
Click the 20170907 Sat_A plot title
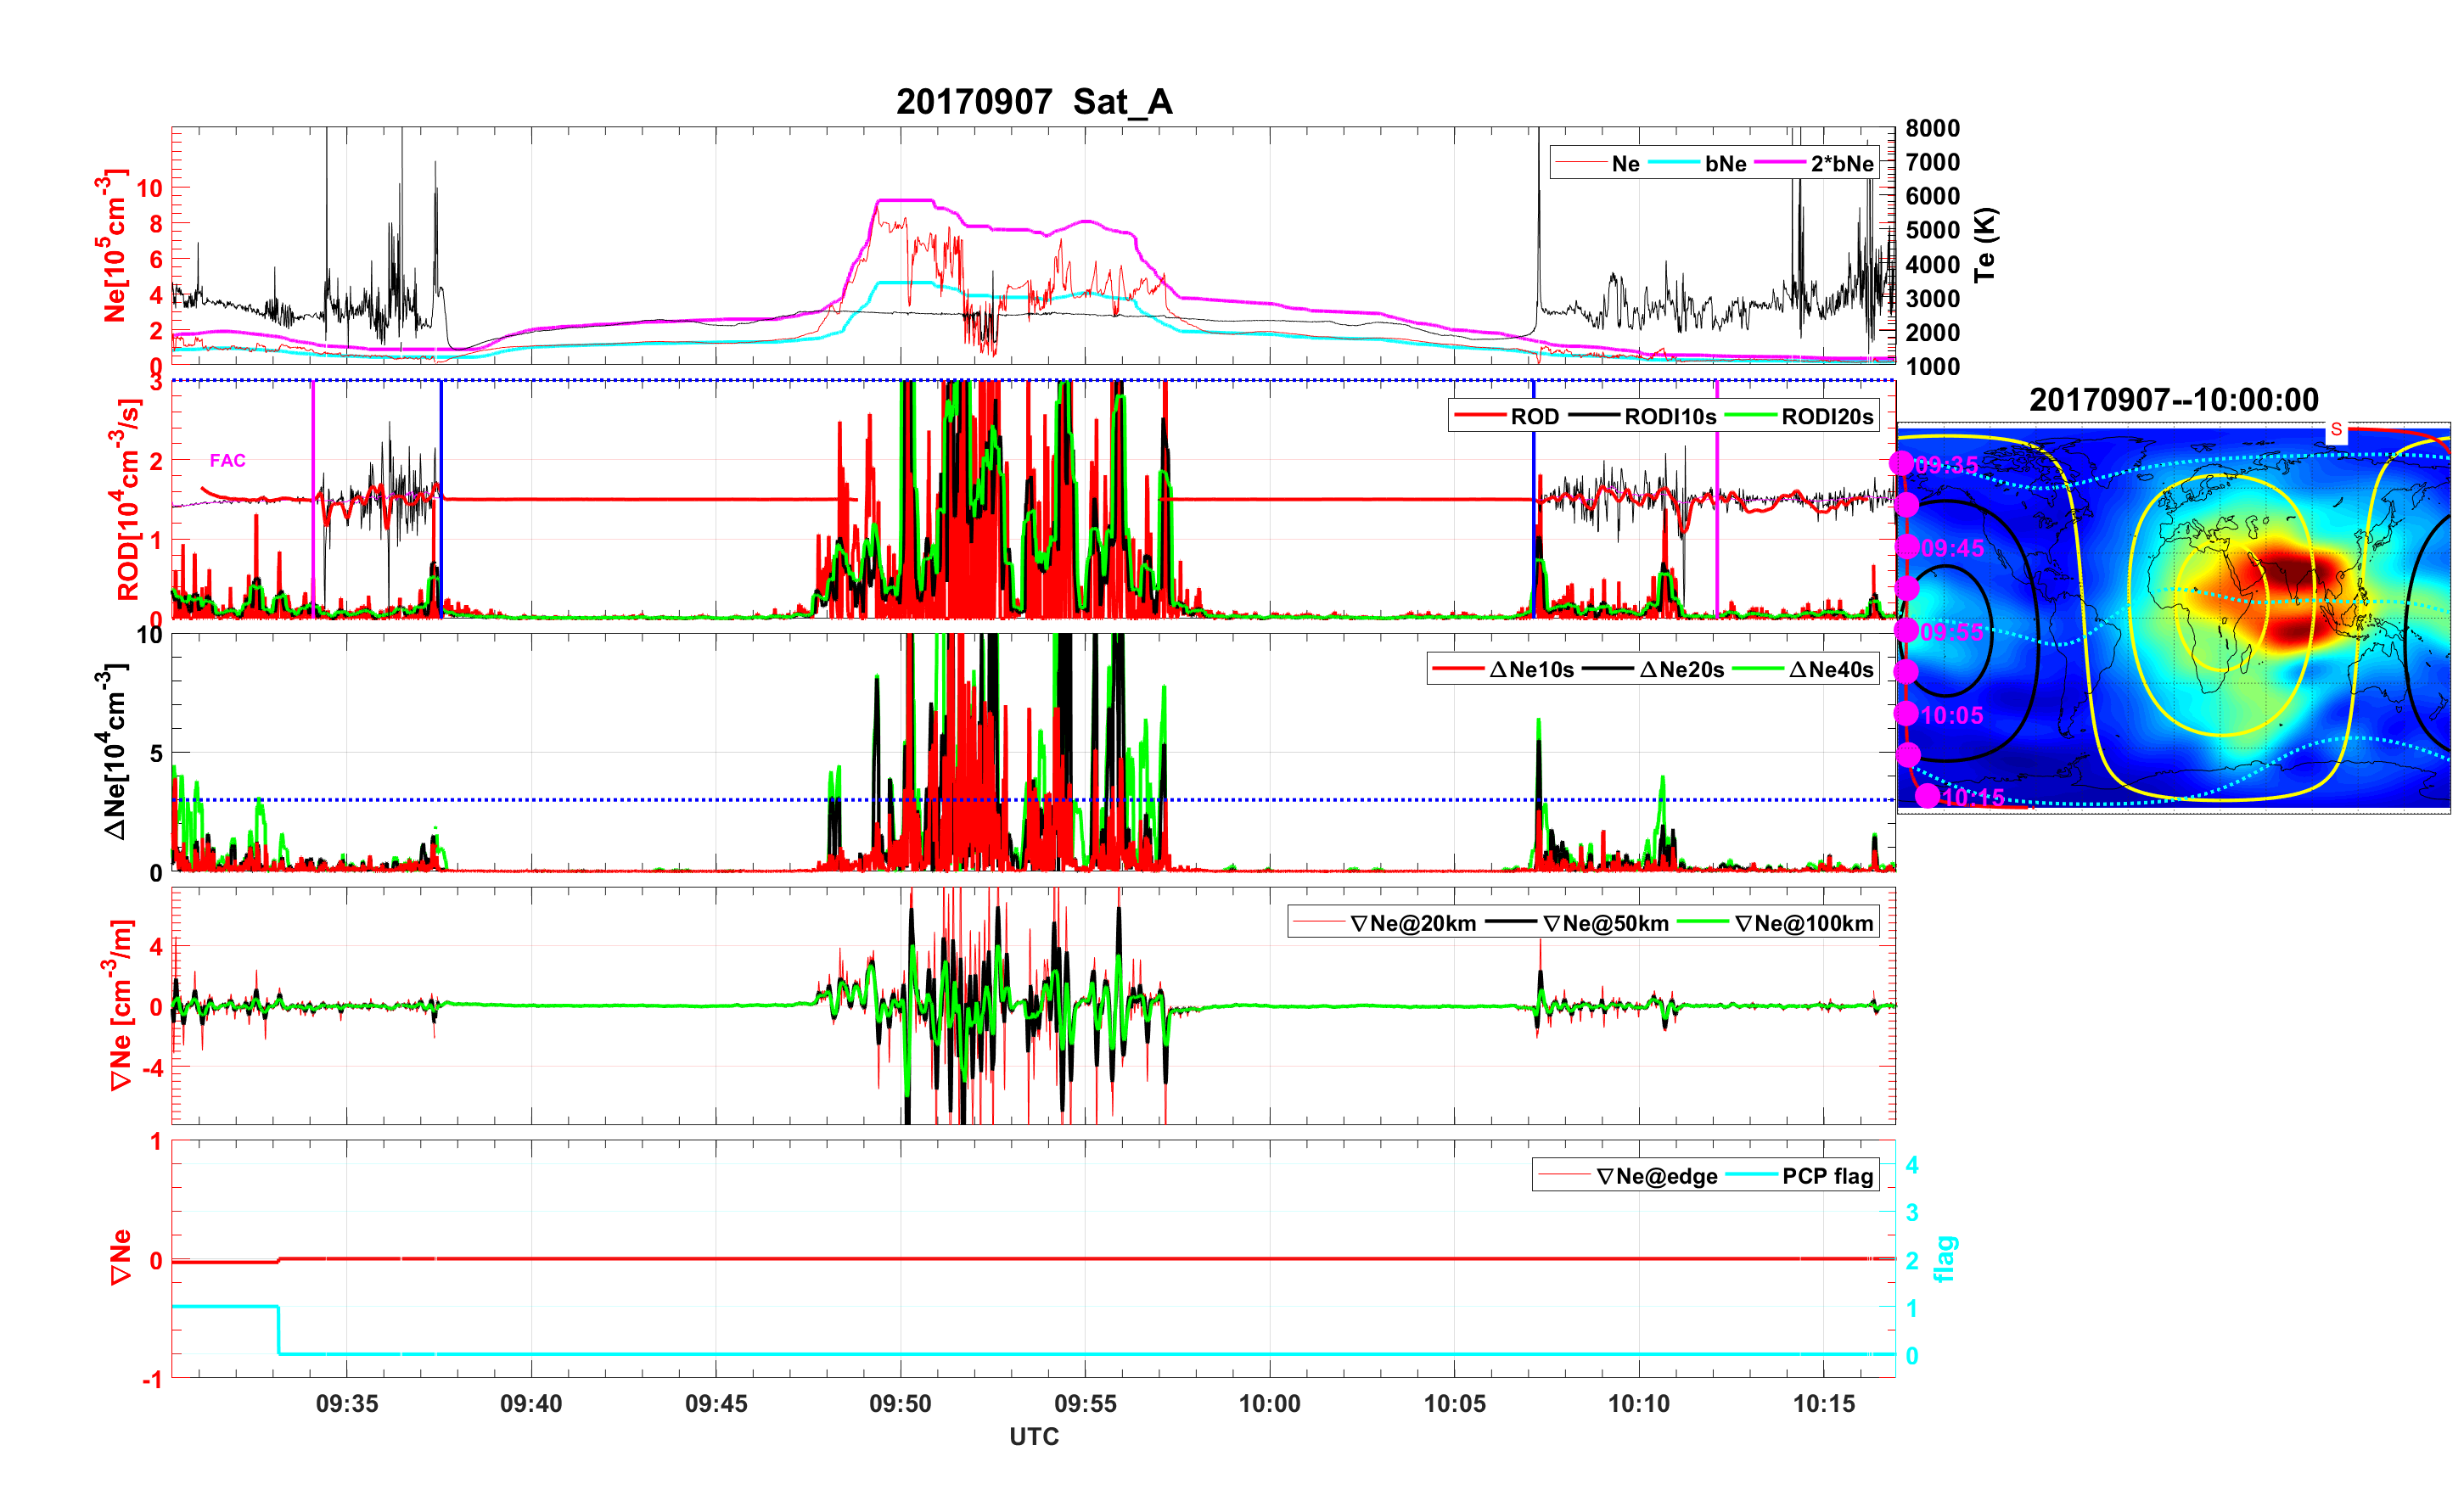point(1033,102)
